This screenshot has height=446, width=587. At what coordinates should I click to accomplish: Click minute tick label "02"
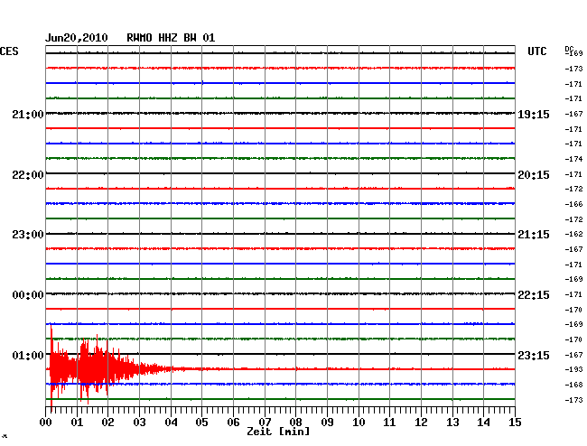107,423
